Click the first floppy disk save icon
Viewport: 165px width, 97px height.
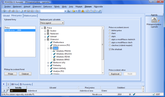pos(28,11)
